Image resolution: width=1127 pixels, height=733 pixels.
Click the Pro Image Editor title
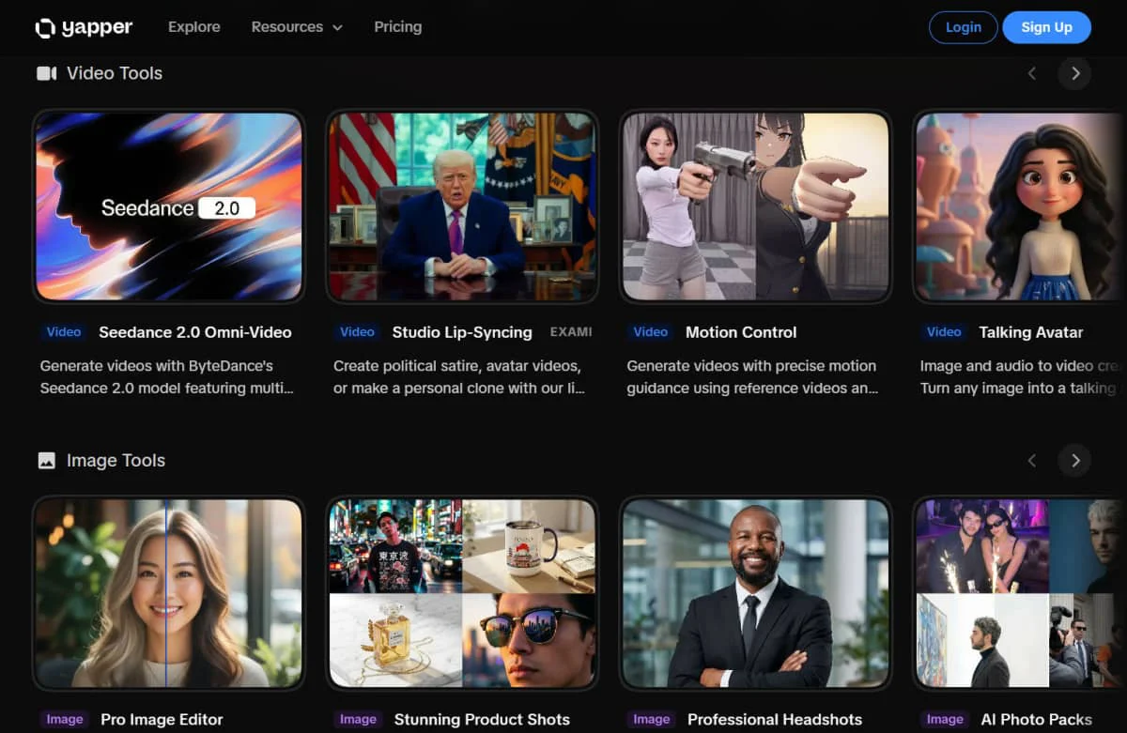coord(162,720)
